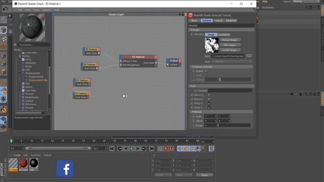Click the browse button next to Path field
The height and width of the screenshot is (182, 324).
(249, 56)
